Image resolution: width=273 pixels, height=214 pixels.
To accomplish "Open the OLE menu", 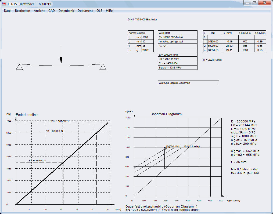I will [99, 11].
